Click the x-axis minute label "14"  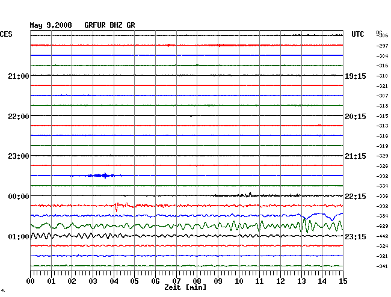[322, 281]
